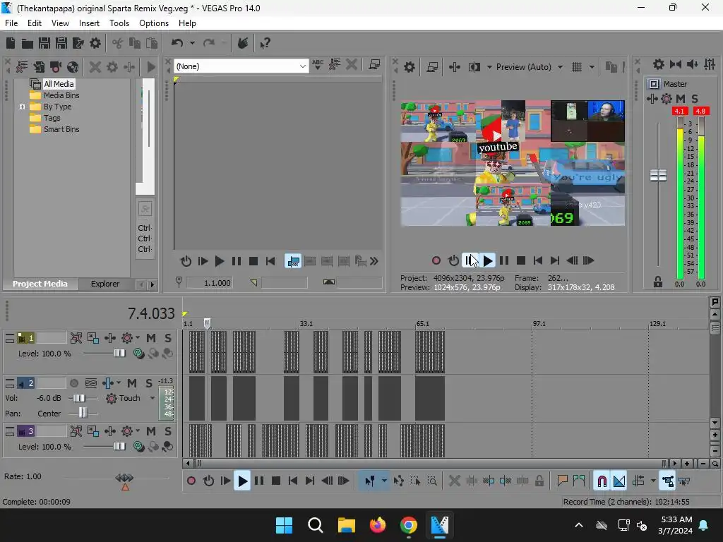This screenshot has width=723, height=542.
Task: Open Google Chrome from taskbar
Action: [x=409, y=525]
